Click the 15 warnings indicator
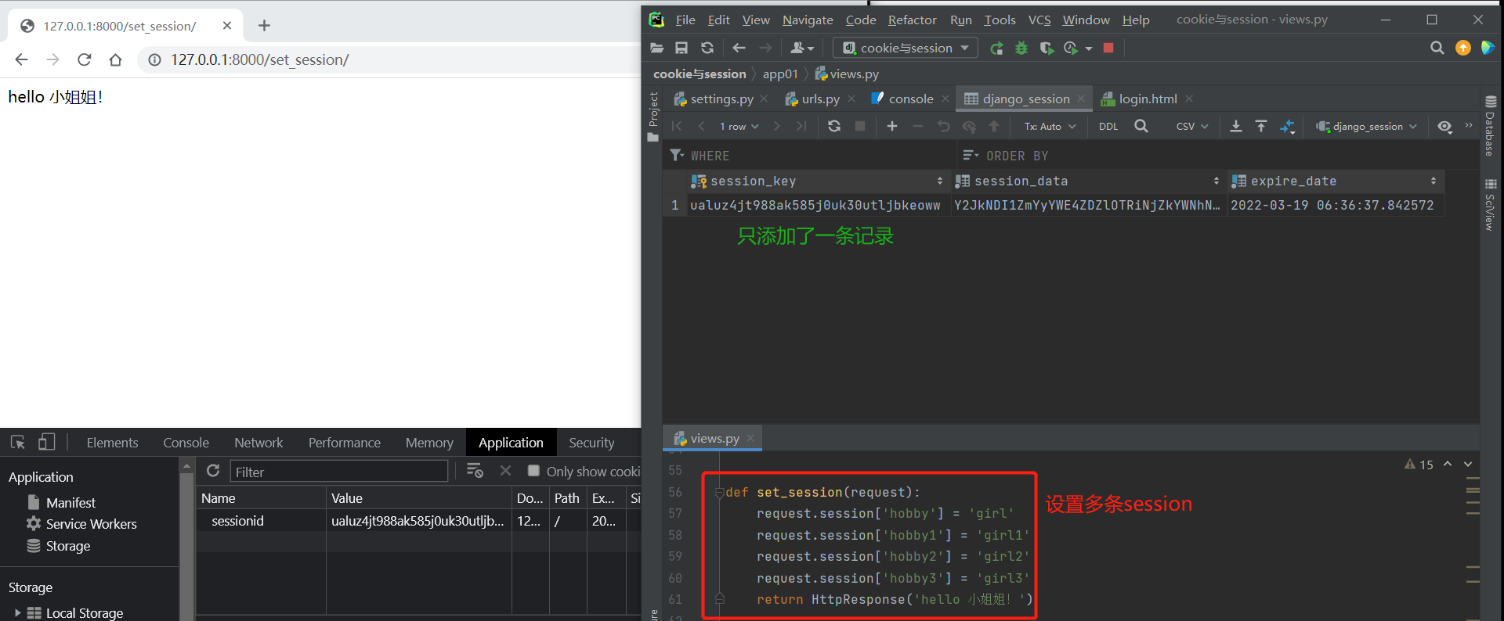 tap(1419, 465)
